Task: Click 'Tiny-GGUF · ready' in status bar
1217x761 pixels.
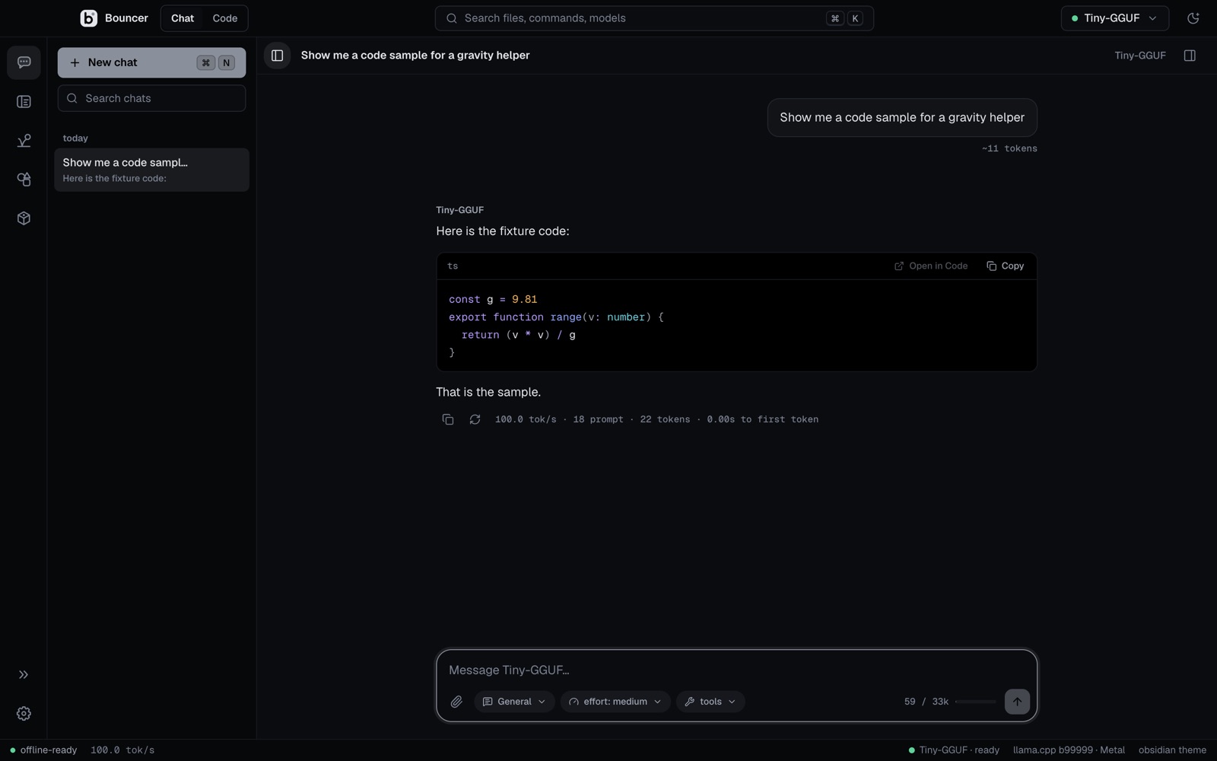Action: 954,750
